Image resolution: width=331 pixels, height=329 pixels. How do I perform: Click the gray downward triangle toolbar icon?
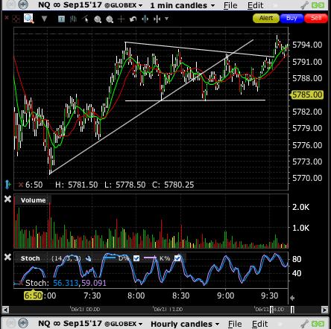tap(44, 19)
